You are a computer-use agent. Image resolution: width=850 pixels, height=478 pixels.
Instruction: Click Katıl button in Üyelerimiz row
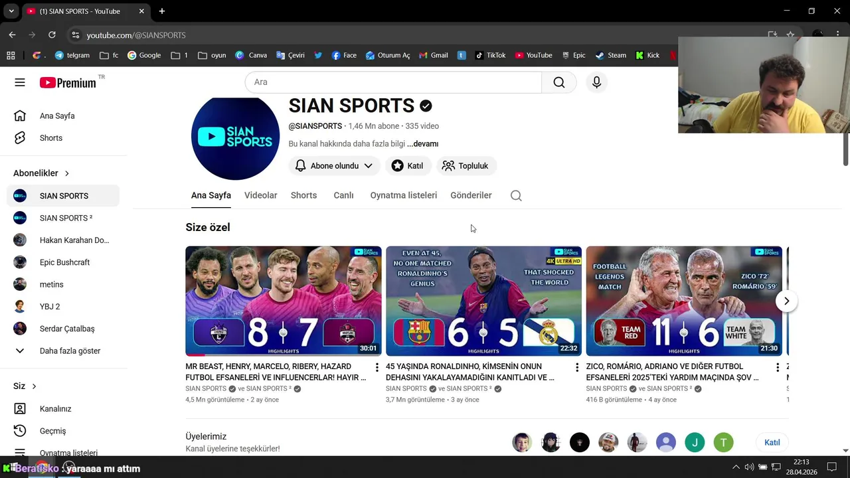click(x=772, y=442)
